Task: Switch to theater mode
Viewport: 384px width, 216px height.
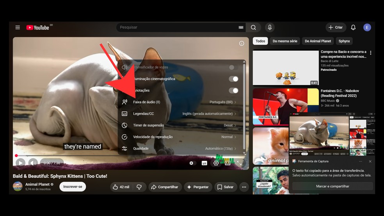Action: [x=228, y=163]
